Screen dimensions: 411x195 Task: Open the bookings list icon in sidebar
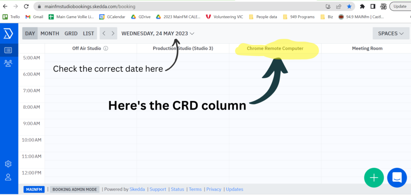tap(8, 50)
